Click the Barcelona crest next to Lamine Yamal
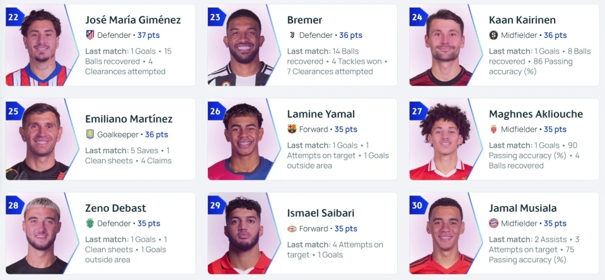 coord(292,129)
